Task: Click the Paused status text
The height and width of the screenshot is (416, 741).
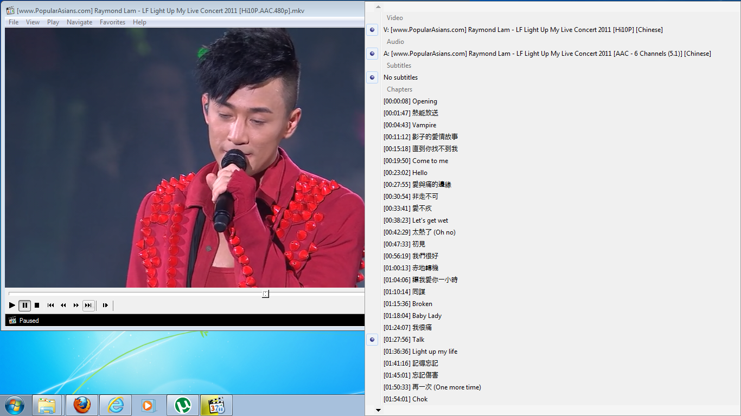Action: [29, 321]
